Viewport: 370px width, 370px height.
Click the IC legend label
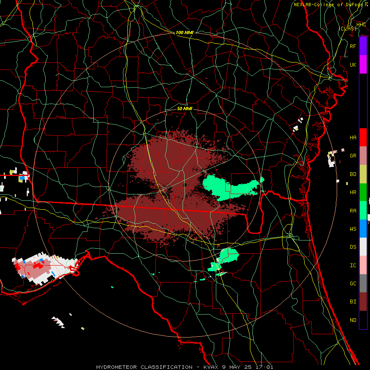pyautogui.click(x=353, y=266)
